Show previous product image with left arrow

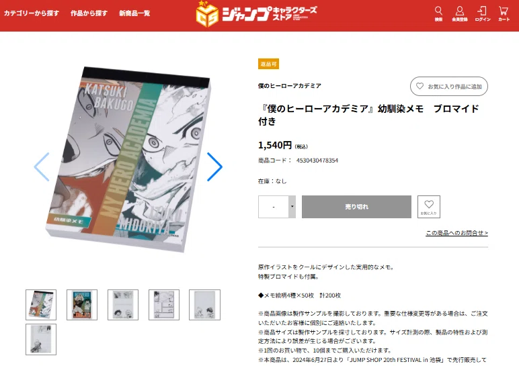pos(42,167)
